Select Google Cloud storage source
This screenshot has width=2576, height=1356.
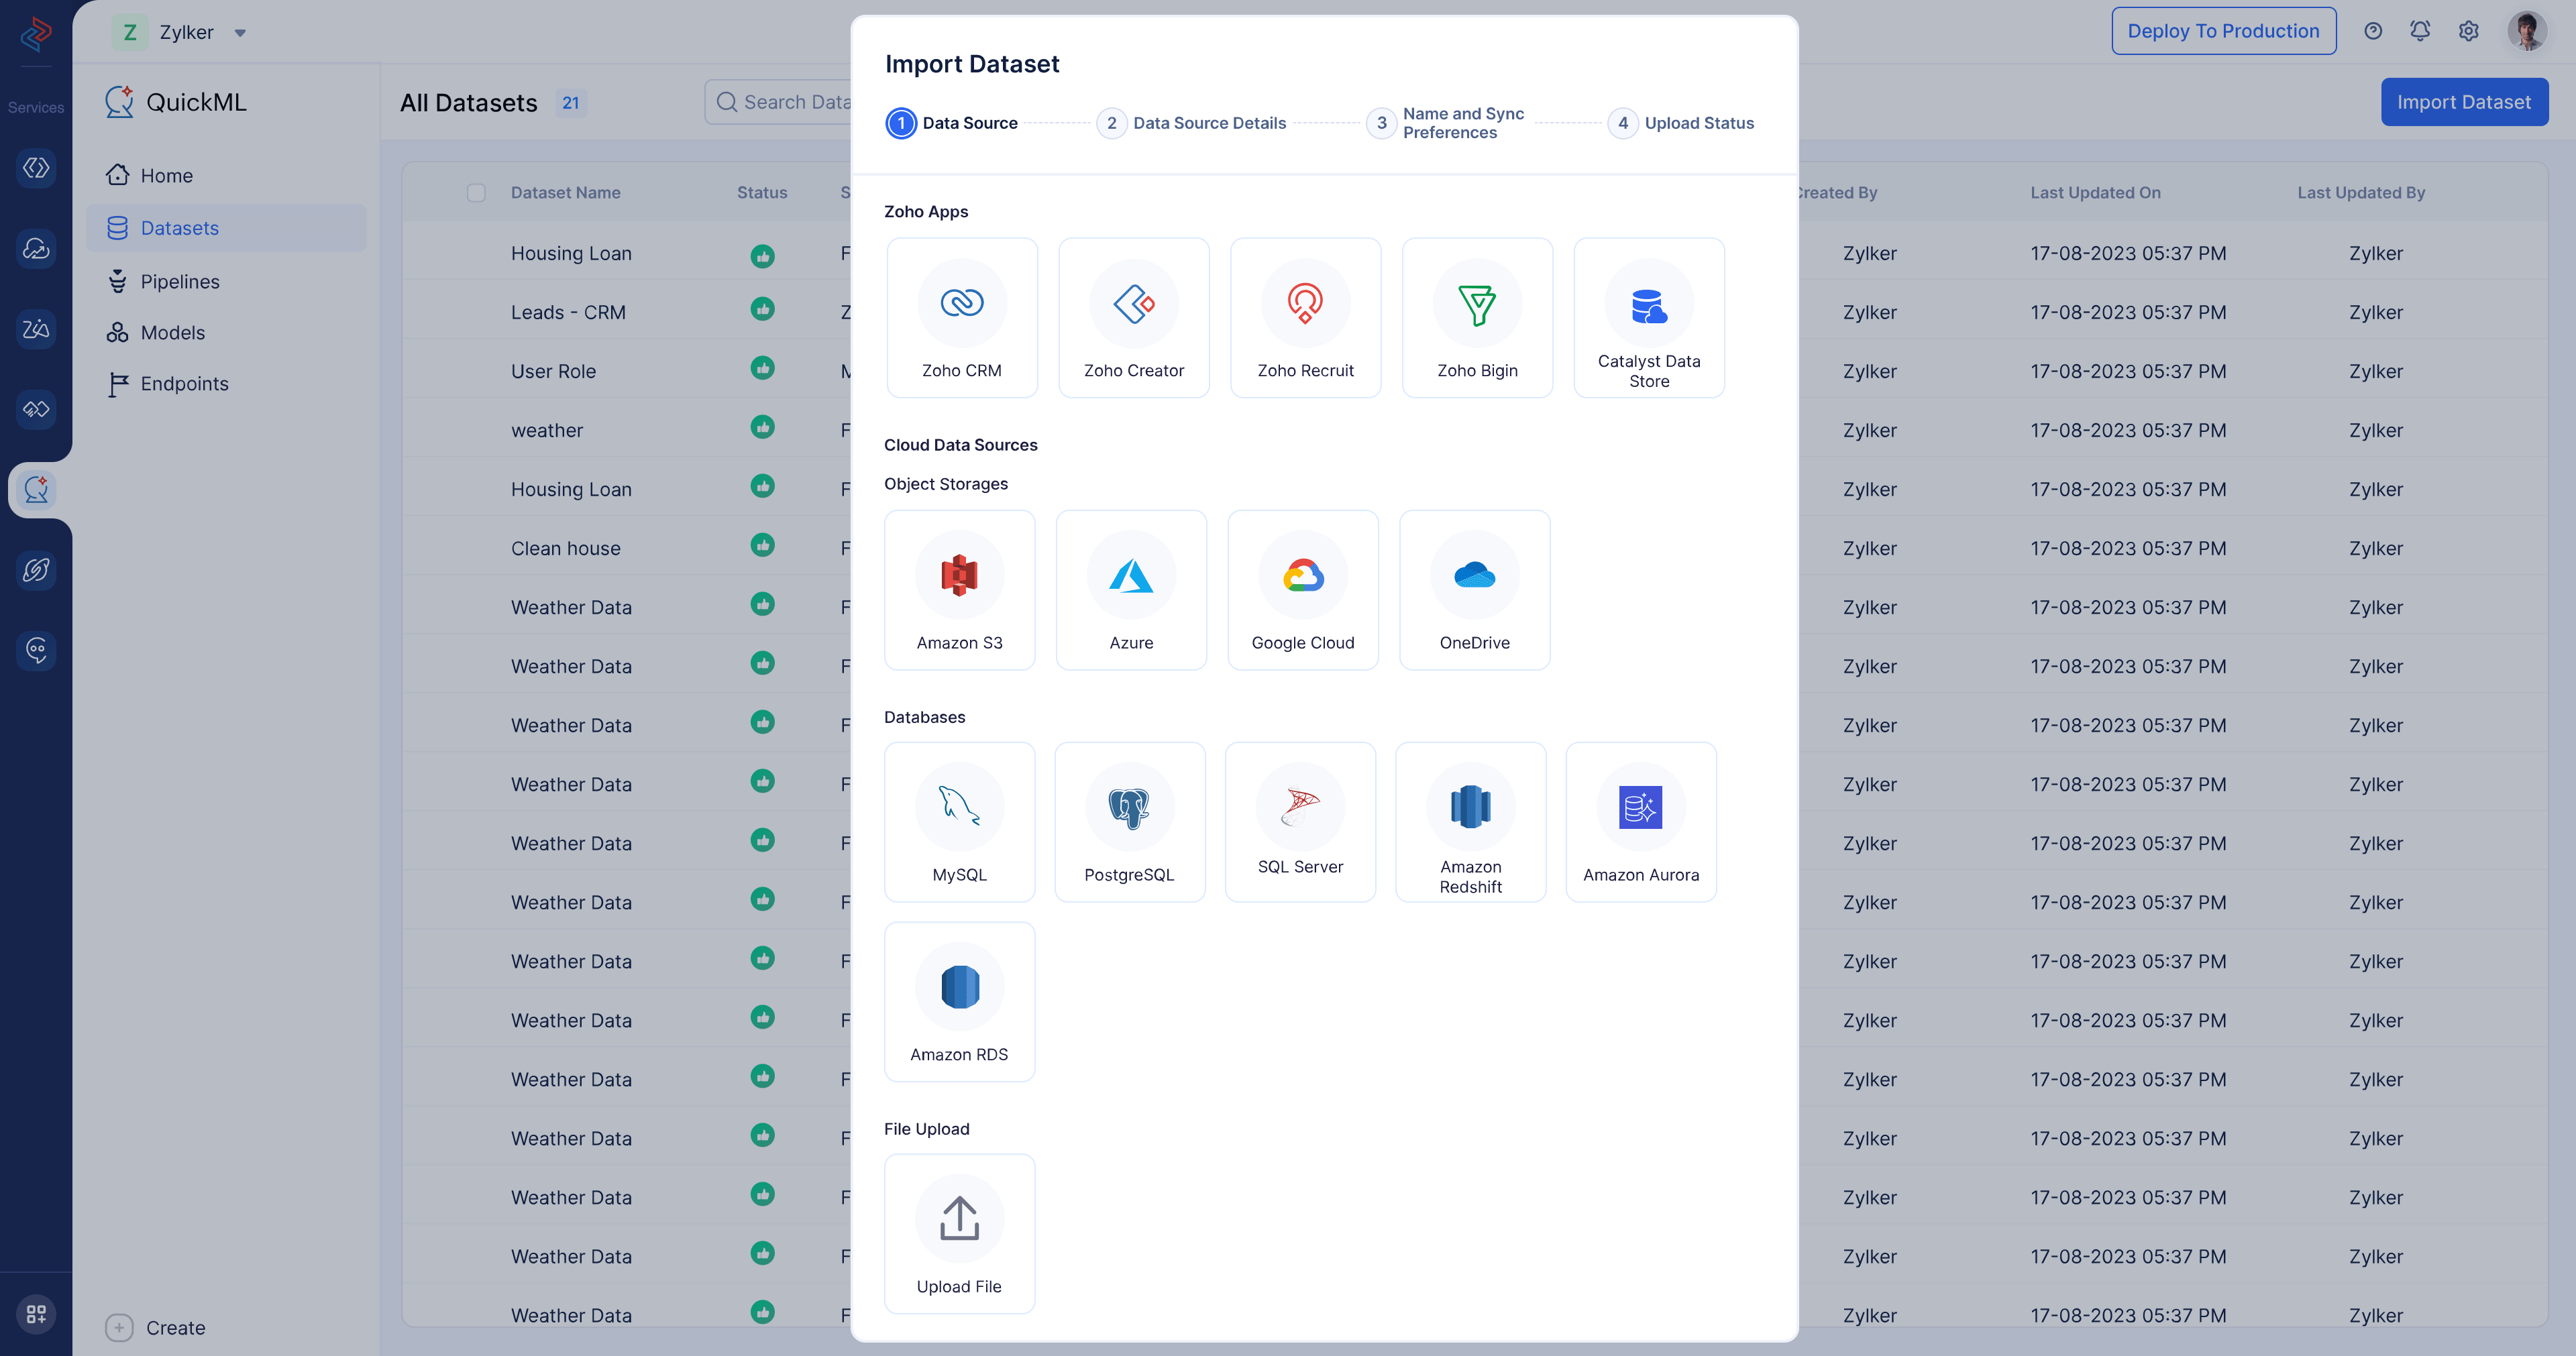(1303, 590)
